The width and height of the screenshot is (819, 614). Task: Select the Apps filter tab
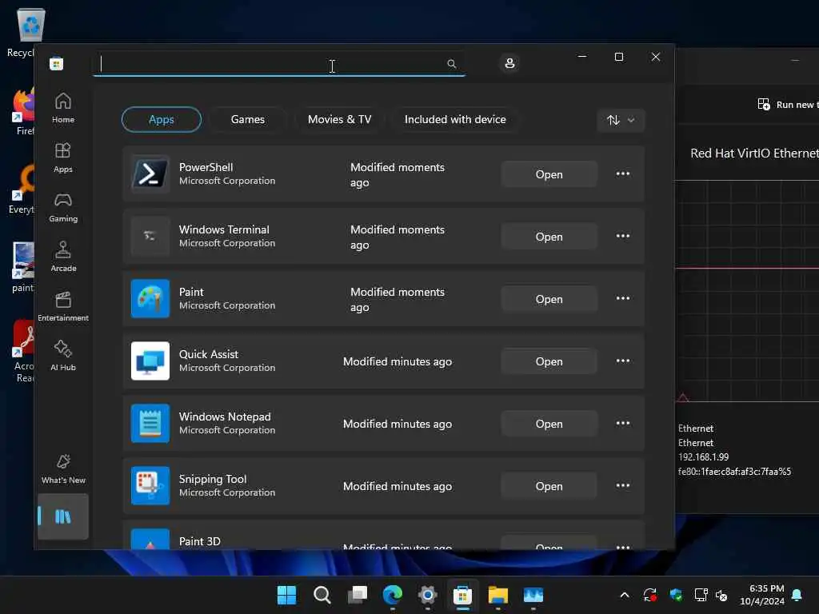click(x=162, y=120)
